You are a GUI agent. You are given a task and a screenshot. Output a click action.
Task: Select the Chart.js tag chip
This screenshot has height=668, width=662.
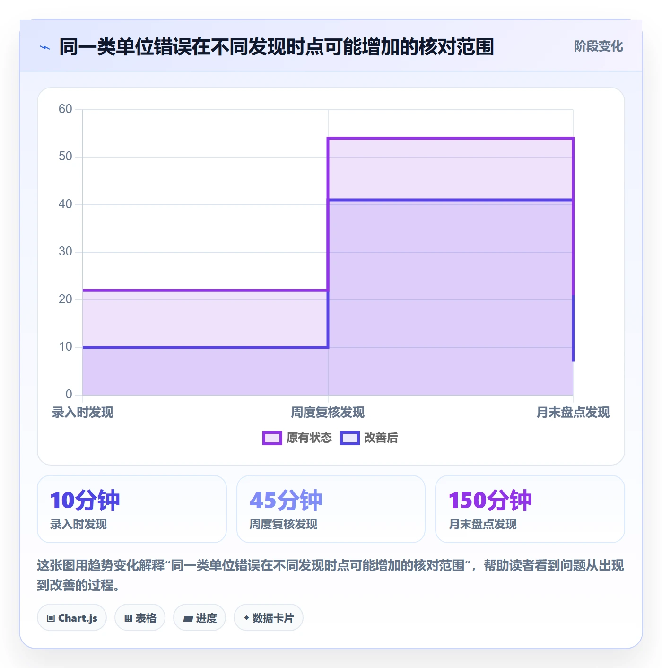72,617
